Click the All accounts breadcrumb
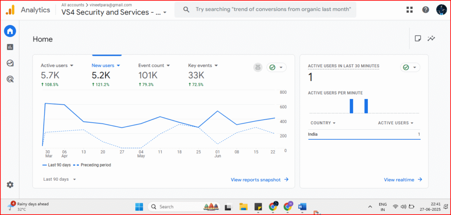The height and width of the screenshot is (215, 451). click(x=73, y=5)
